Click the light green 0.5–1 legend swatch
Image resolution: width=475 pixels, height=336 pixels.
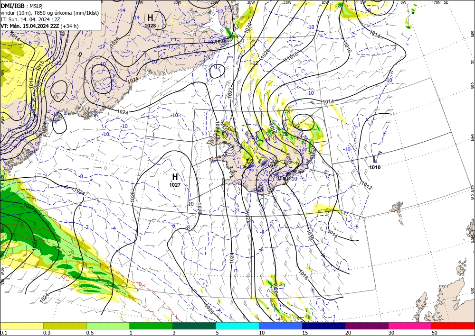[108, 326]
